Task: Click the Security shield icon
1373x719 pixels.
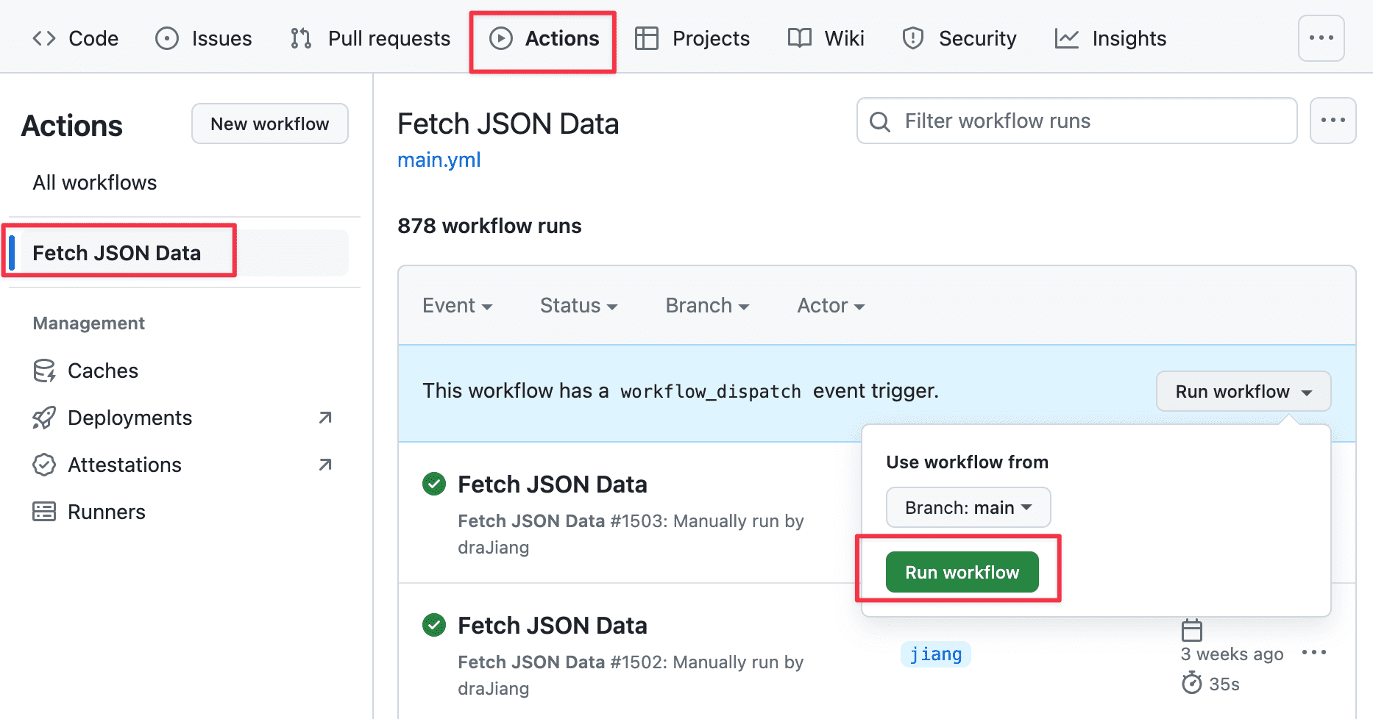Action: click(913, 38)
